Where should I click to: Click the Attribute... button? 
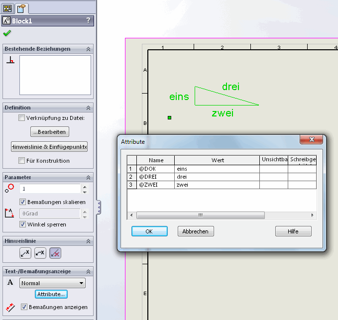pos(51,294)
